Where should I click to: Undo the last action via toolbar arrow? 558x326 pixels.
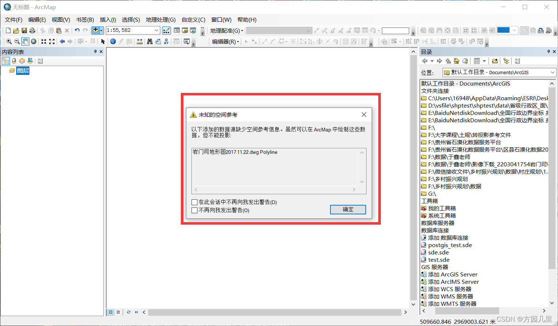point(77,30)
